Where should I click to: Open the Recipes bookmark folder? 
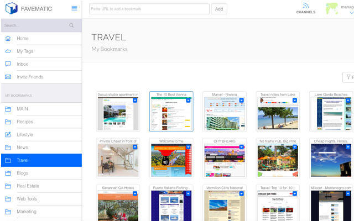click(x=41, y=122)
